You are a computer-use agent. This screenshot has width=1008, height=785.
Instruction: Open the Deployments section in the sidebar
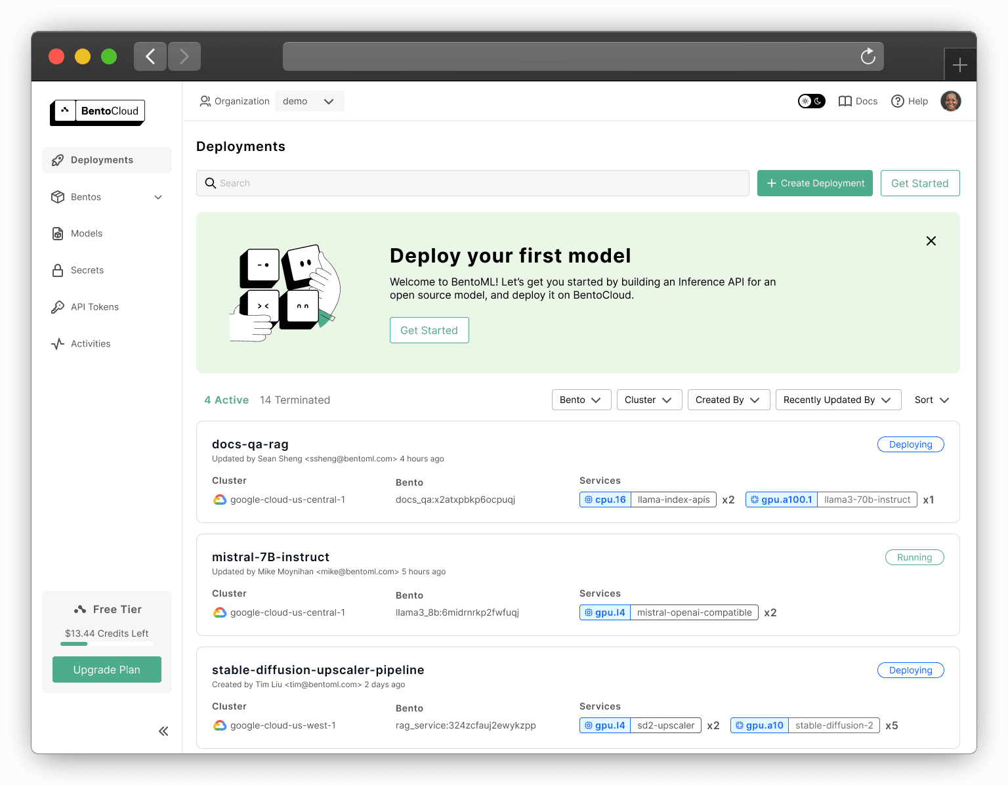click(x=101, y=159)
